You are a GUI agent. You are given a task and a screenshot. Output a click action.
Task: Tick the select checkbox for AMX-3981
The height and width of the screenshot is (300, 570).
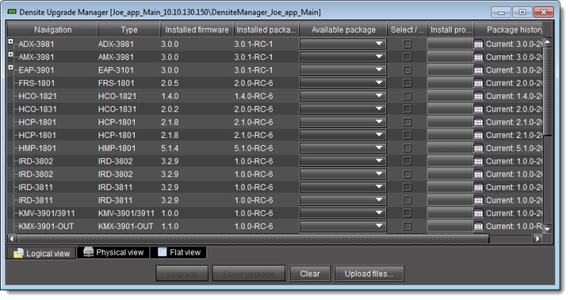pyautogui.click(x=407, y=57)
